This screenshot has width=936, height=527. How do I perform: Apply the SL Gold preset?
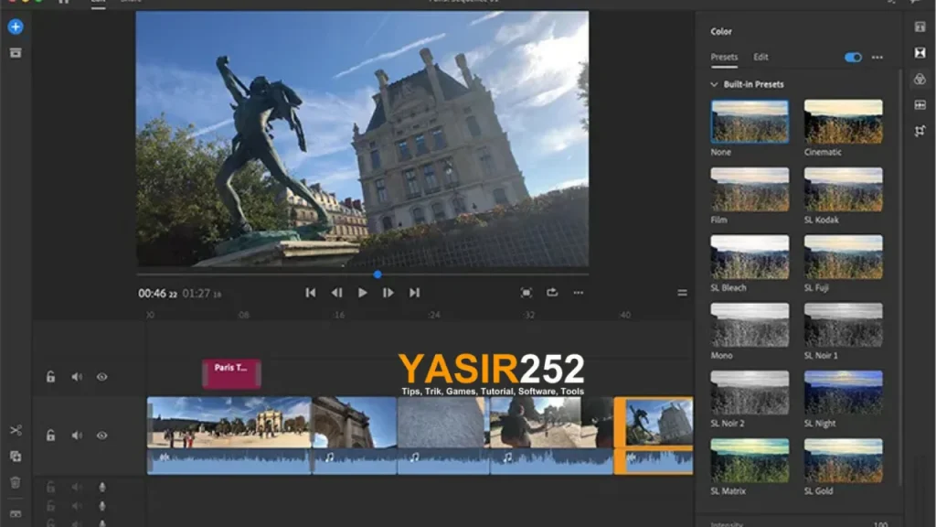[x=843, y=461]
